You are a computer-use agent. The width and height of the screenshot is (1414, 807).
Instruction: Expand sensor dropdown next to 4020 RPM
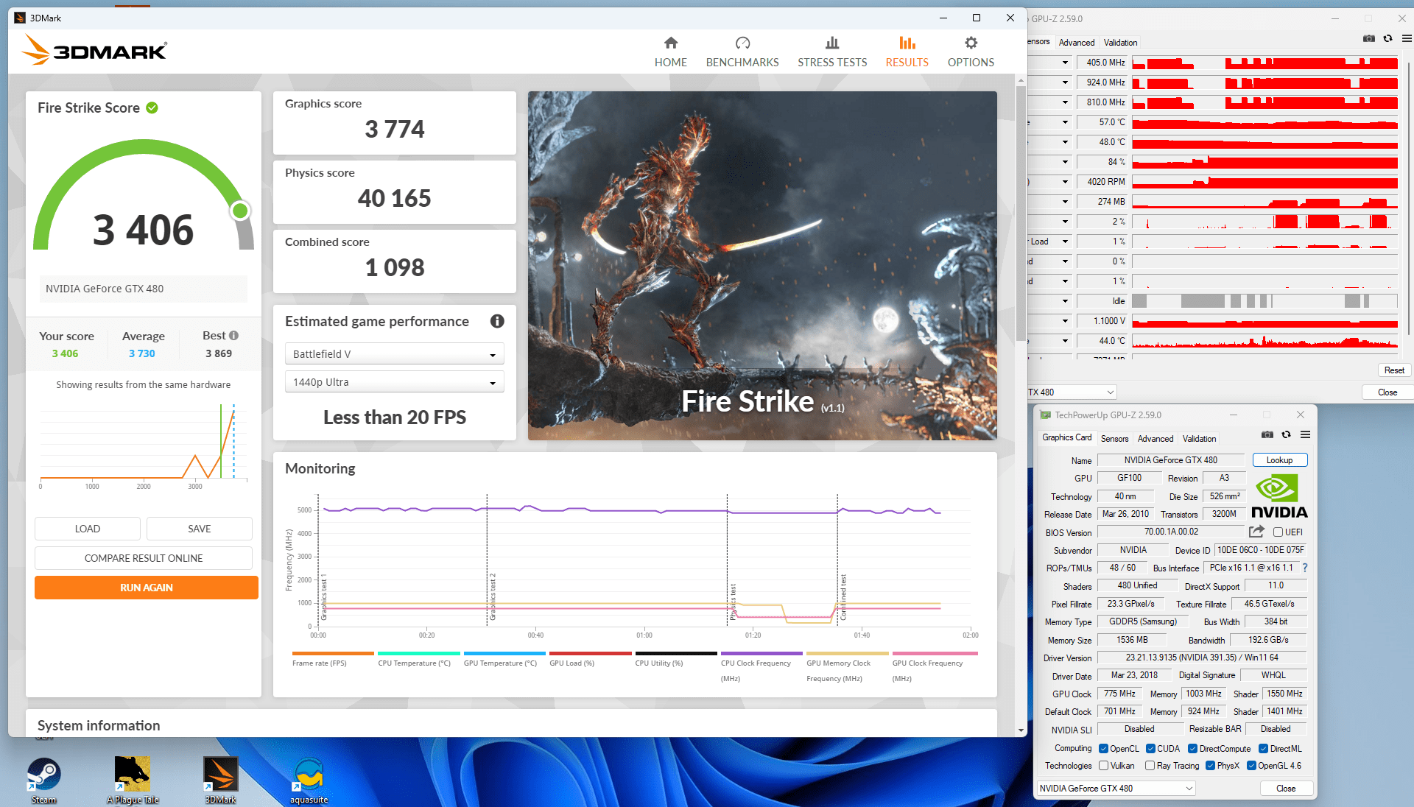1065,182
